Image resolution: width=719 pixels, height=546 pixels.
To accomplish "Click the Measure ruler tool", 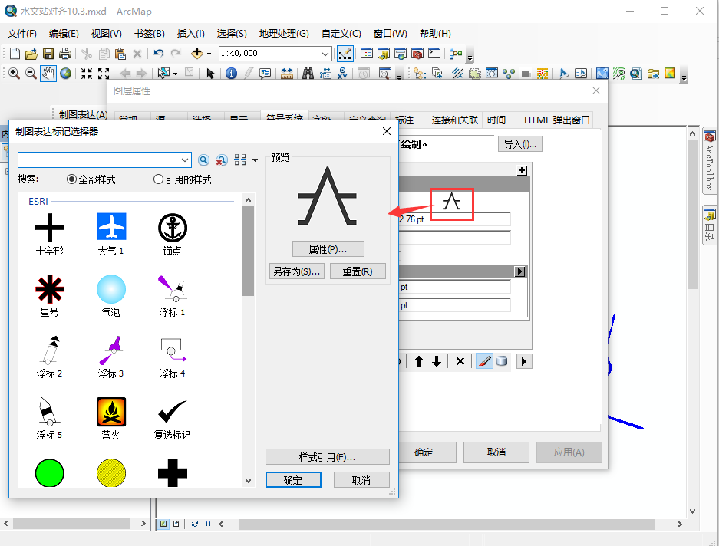I will point(287,74).
